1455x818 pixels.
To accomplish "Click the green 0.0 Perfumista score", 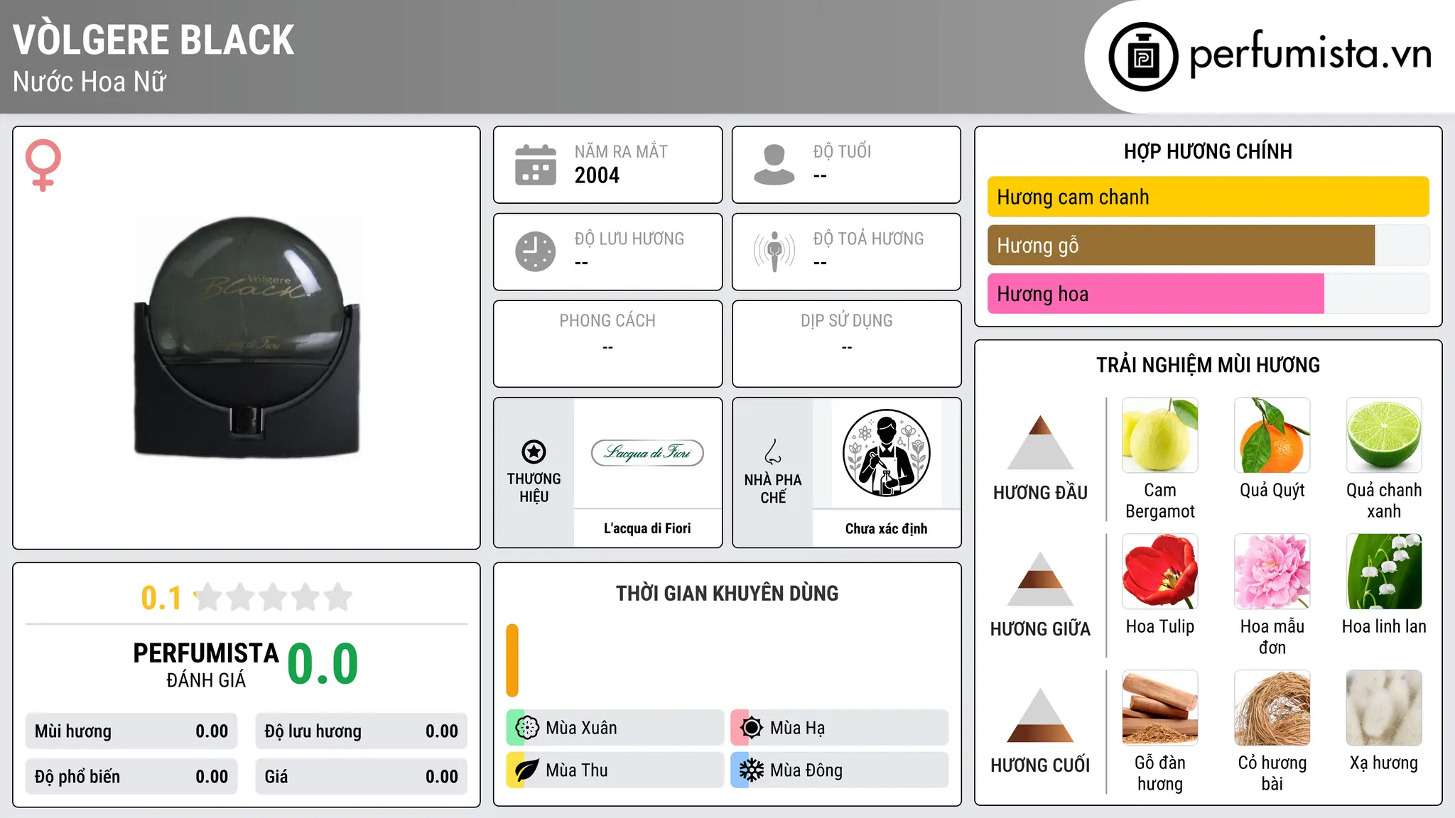I will (x=323, y=664).
